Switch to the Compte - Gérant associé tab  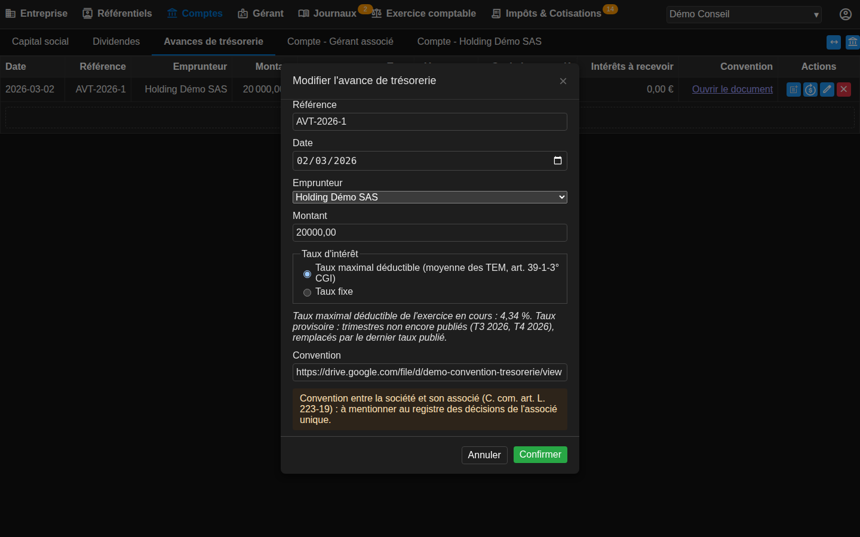340,42
